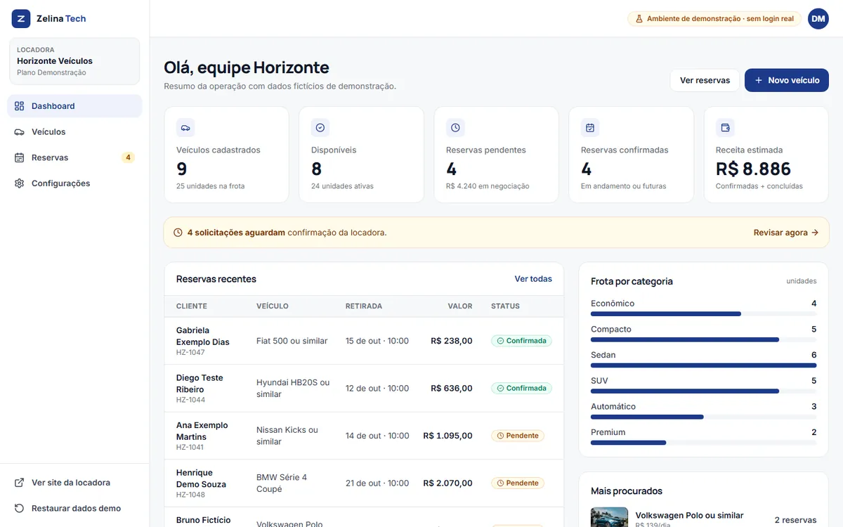843x527 pixels.
Task: Click the Ver reservas button
Action: (x=705, y=81)
